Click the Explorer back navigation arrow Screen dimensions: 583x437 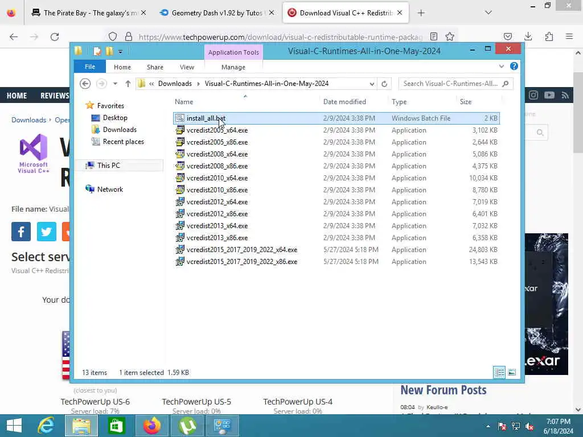click(x=85, y=84)
